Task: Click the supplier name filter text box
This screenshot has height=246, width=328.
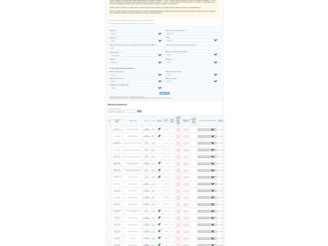Action: click(x=122, y=112)
